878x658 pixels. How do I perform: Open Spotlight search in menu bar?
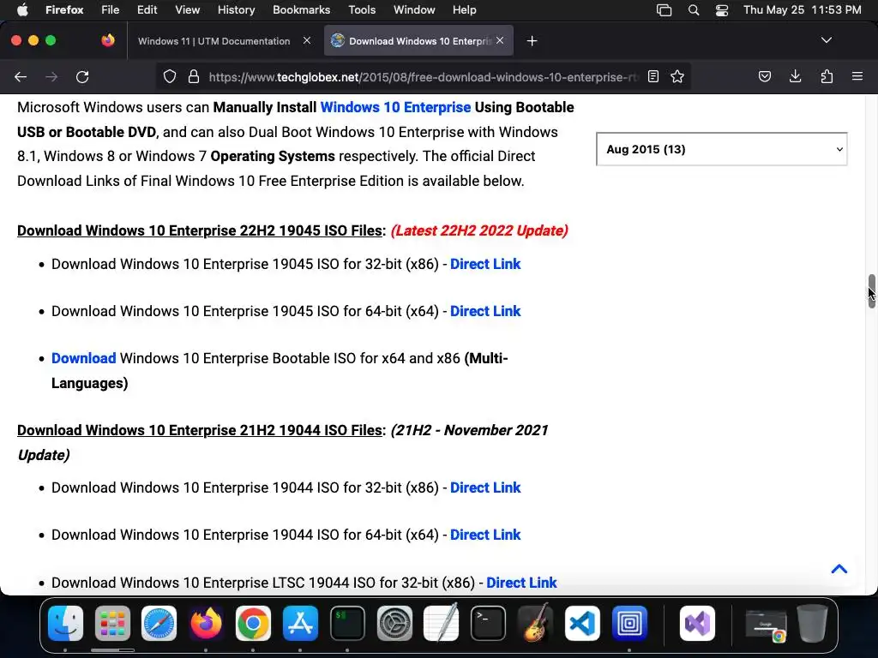pyautogui.click(x=693, y=10)
